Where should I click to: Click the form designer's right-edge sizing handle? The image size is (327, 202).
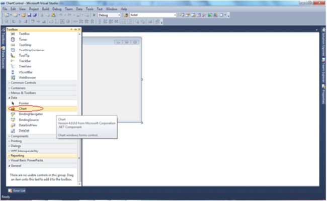(142, 79)
